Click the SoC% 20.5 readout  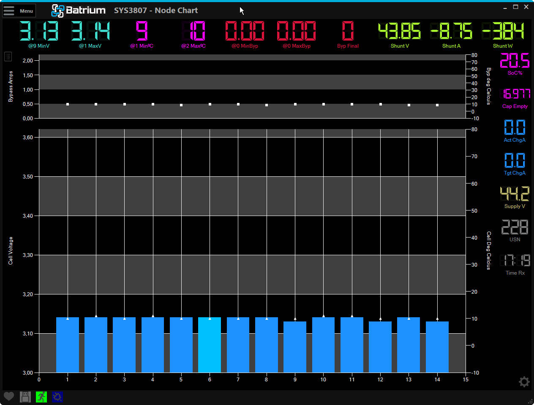point(515,64)
